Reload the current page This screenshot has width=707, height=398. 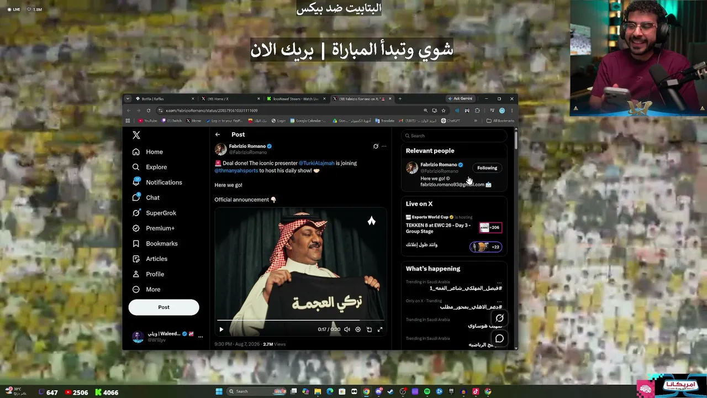click(x=149, y=111)
